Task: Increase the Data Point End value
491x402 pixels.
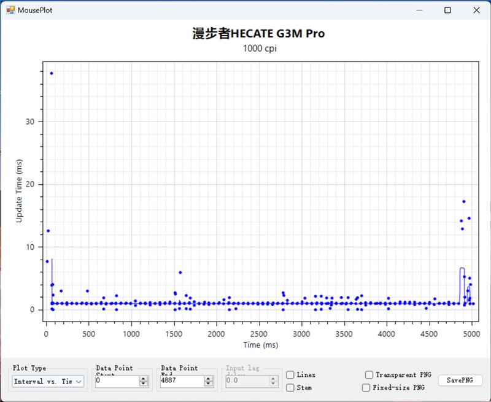Action: [209, 379]
